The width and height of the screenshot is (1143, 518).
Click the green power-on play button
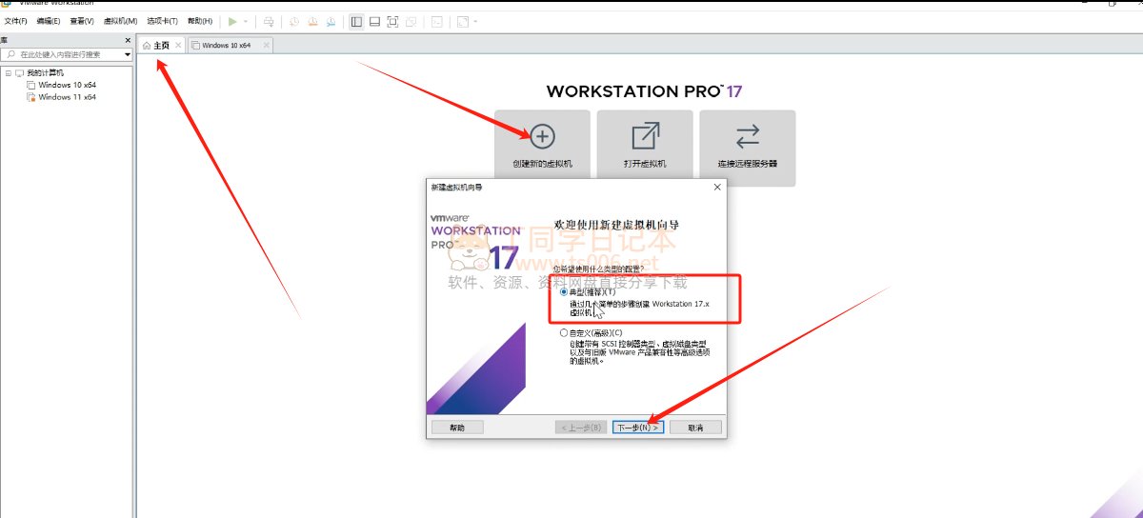[232, 21]
